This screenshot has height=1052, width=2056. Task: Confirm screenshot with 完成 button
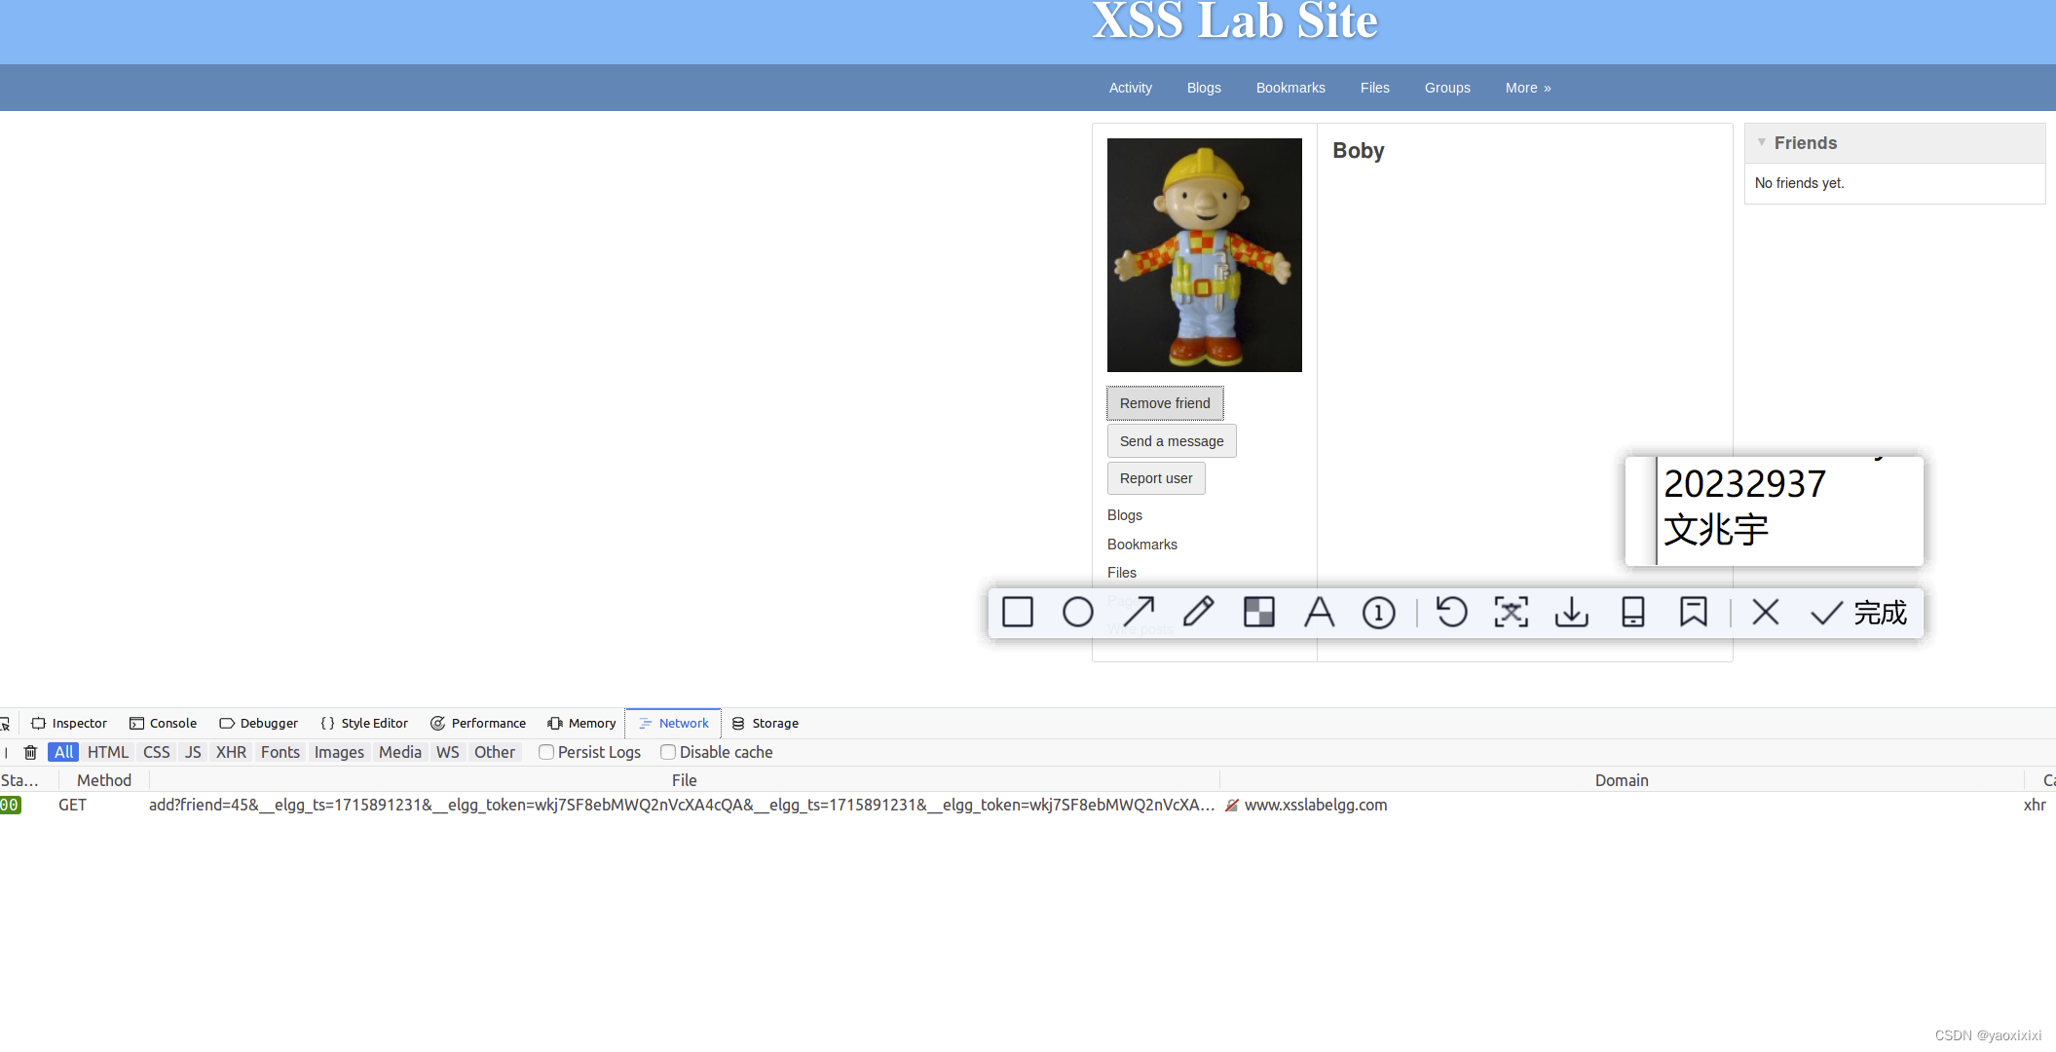(1858, 613)
